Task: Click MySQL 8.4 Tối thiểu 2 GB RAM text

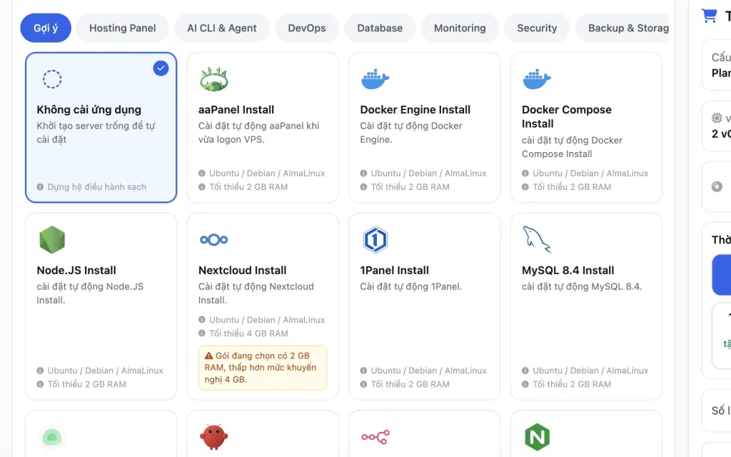Action: pyautogui.click(x=572, y=384)
